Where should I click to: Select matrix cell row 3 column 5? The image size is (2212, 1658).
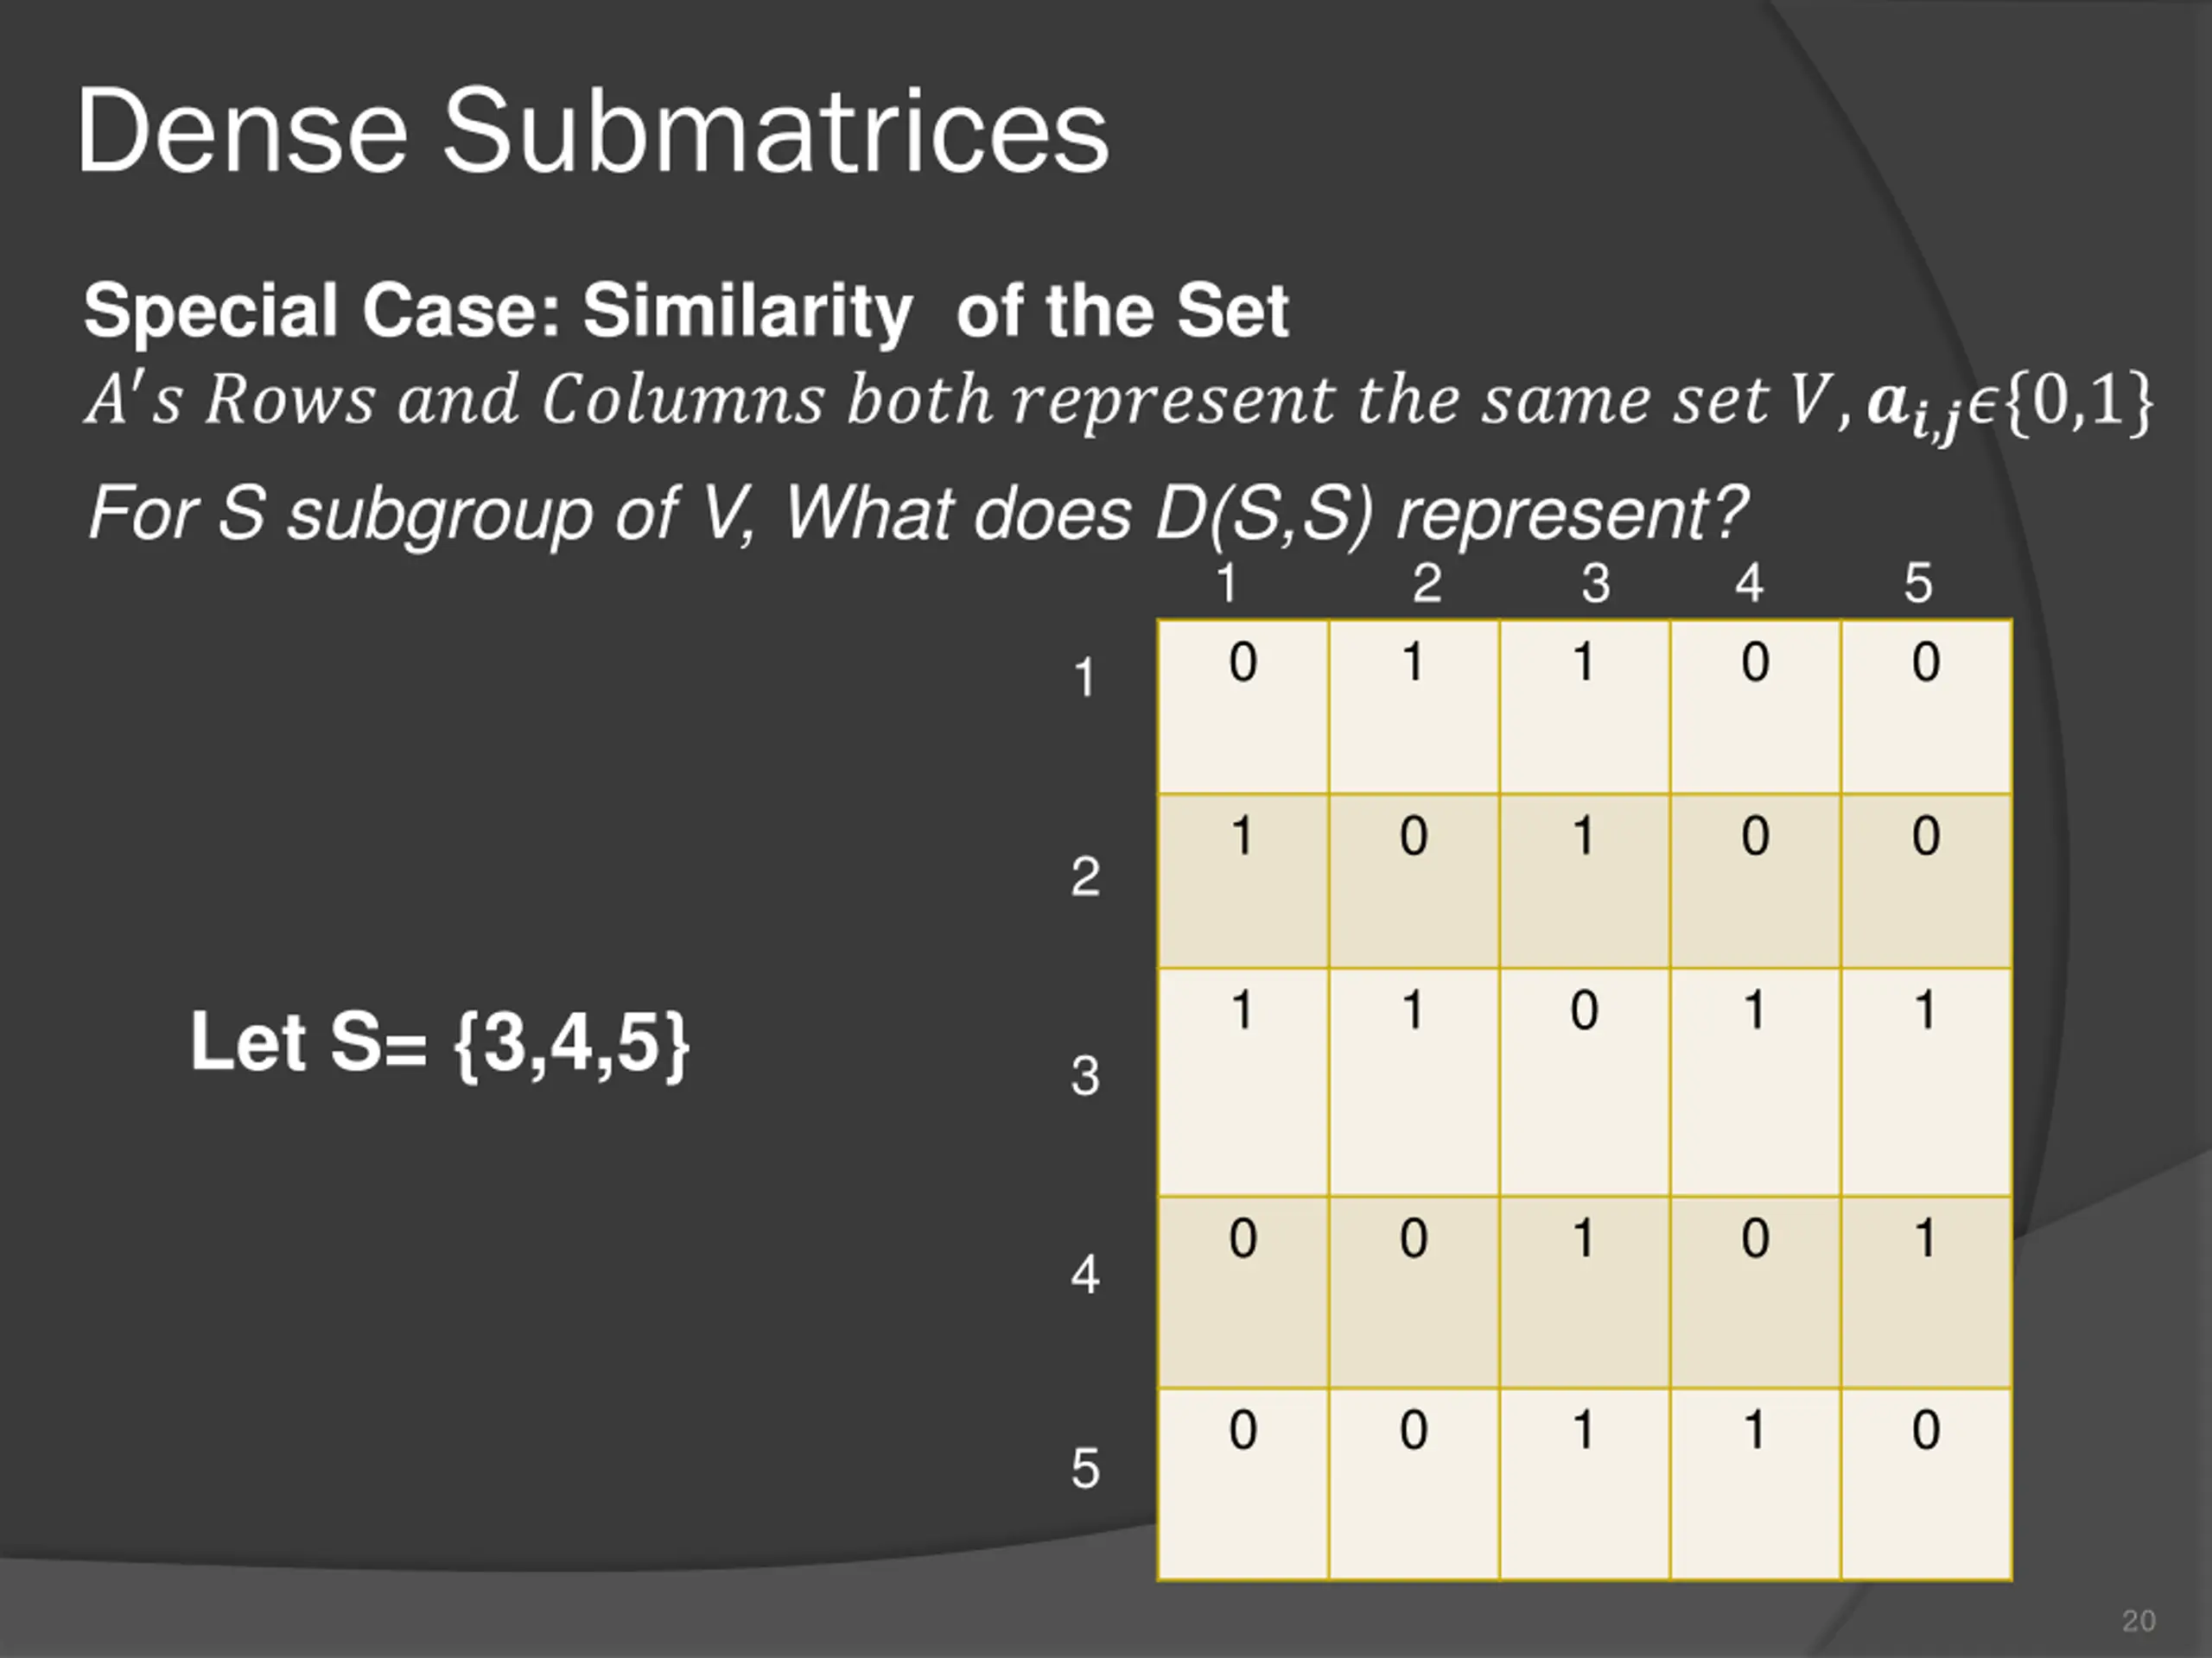(x=1927, y=1082)
